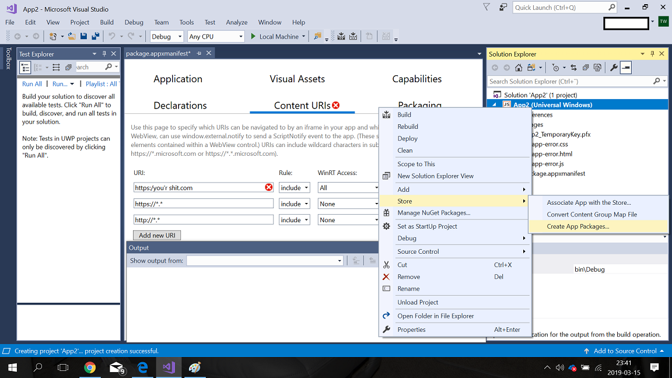Clear the invalid URI with red X

269,187
